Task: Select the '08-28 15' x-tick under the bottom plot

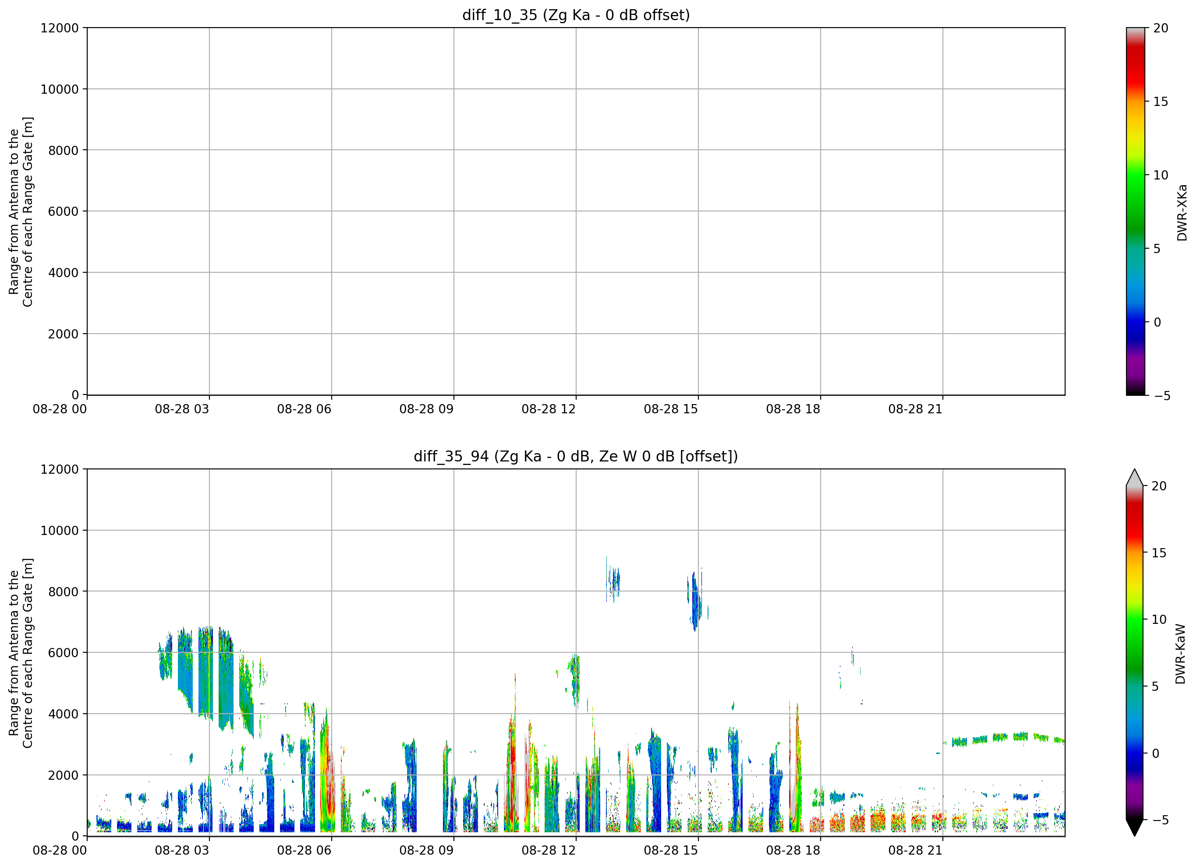Action: coord(671,851)
